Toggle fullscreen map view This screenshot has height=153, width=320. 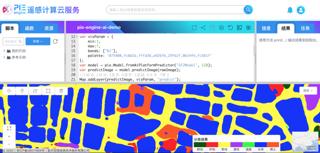click(9, 128)
